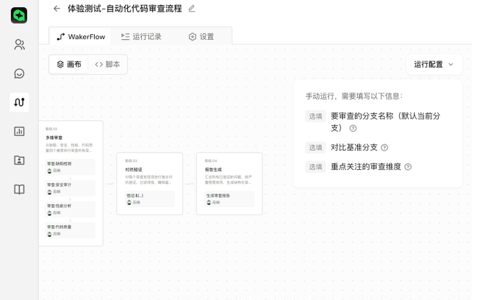Viewport: 481px width, 300px height.
Task: Select the 审查:性能分析 step
Action: click(x=70, y=209)
